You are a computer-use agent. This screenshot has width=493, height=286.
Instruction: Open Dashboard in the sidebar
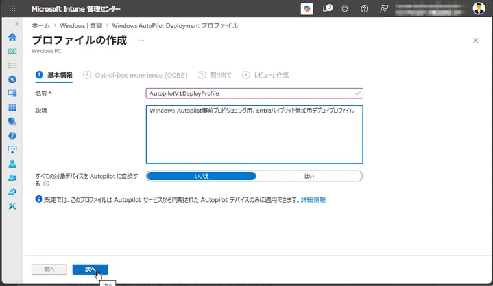[x=12, y=51]
